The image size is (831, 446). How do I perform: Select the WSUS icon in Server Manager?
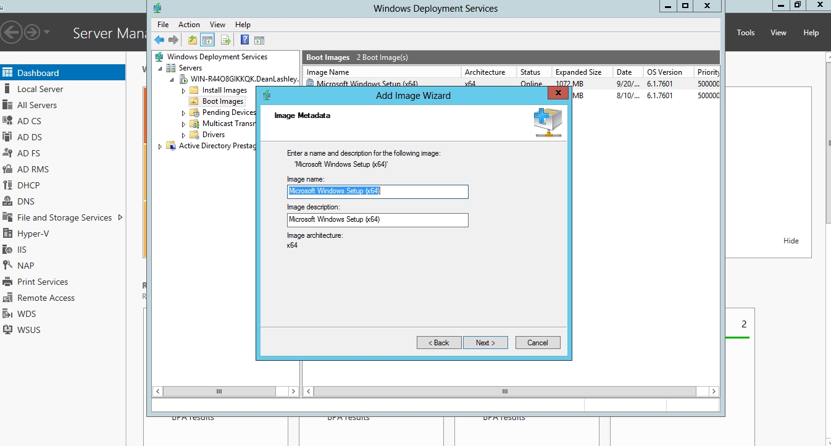tap(7, 330)
